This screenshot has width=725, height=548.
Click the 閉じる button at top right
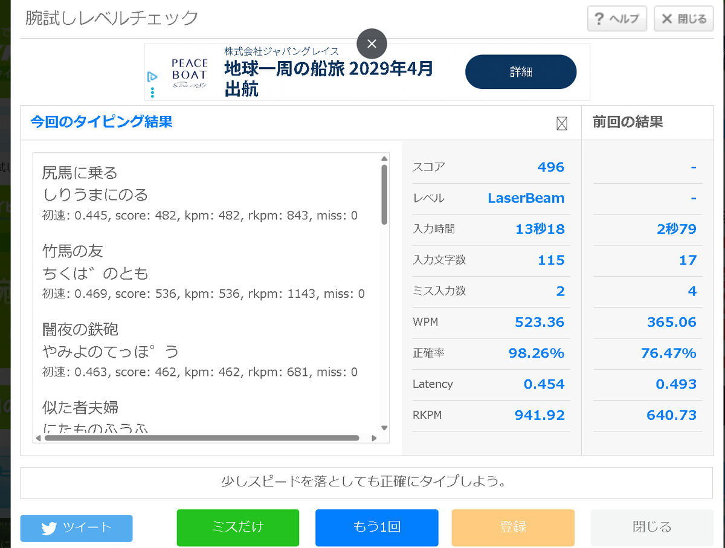tap(684, 19)
